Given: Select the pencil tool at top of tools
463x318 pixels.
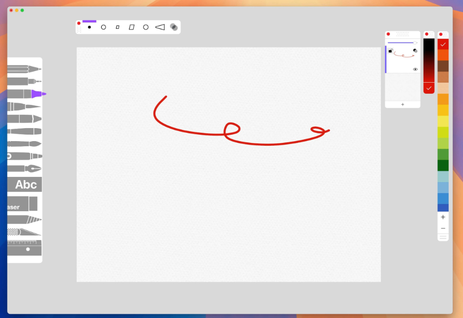Looking at the screenshot, I should [24, 69].
